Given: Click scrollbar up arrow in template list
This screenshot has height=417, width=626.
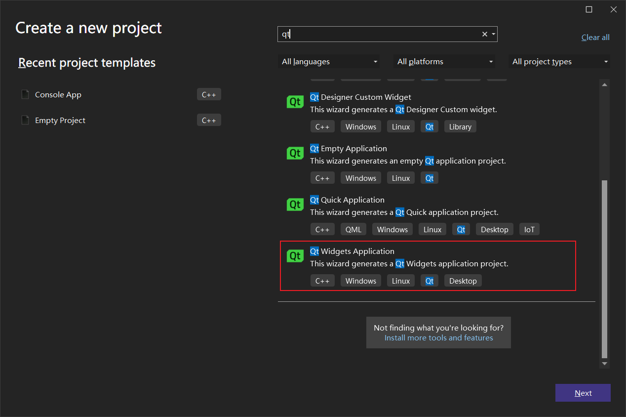Looking at the screenshot, I should (x=604, y=84).
